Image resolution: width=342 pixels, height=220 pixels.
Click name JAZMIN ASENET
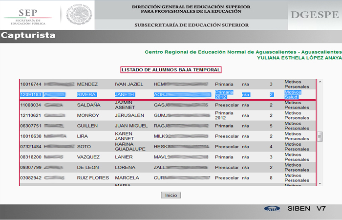pos(125,105)
